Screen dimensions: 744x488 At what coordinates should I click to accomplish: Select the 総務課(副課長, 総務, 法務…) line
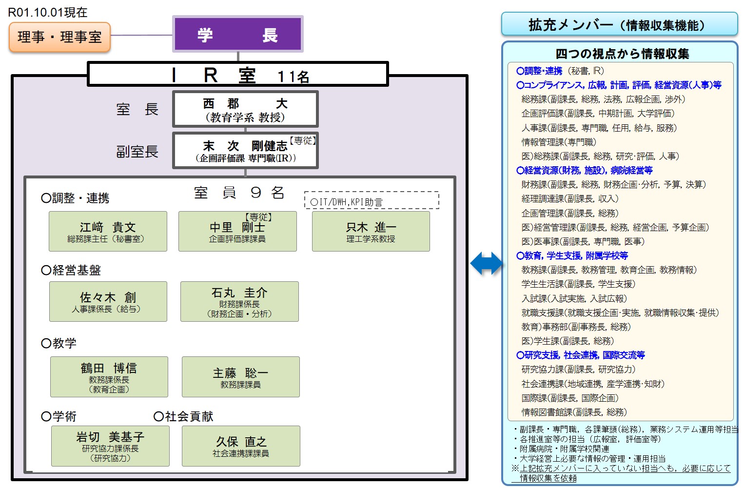click(603, 99)
